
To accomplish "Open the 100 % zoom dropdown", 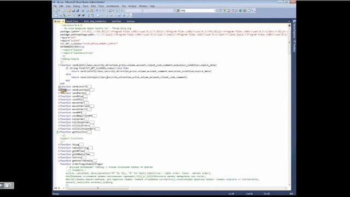I will click(x=63, y=188).
